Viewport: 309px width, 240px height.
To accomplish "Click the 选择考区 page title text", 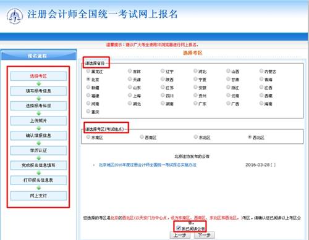I will pos(193,53).
